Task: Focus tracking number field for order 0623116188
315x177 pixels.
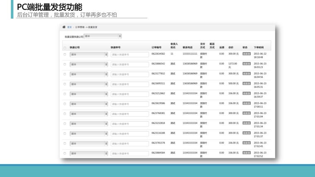Action: coord(130,134)
